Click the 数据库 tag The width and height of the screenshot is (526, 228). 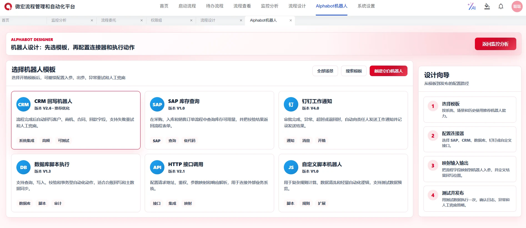pos(25,203)
